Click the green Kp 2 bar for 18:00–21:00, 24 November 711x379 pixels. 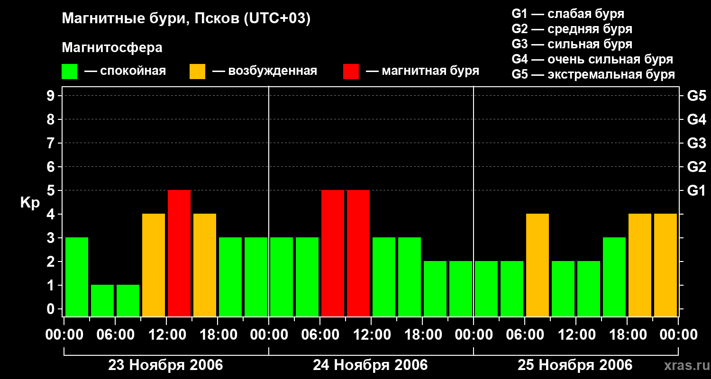(x=435, y=289)
